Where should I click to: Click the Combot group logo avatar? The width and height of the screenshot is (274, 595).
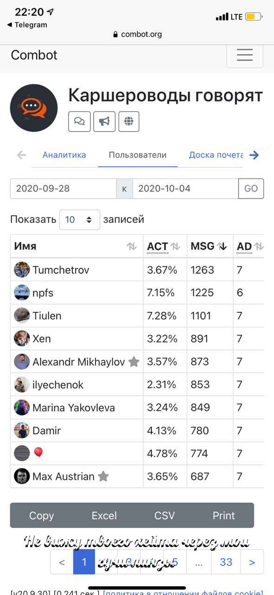pyautogui.click(x=34, y=108)
